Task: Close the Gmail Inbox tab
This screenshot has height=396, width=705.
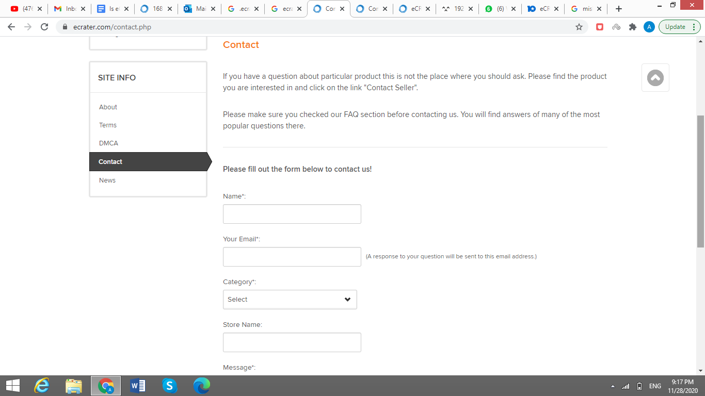Action: (x=83, y=9)
